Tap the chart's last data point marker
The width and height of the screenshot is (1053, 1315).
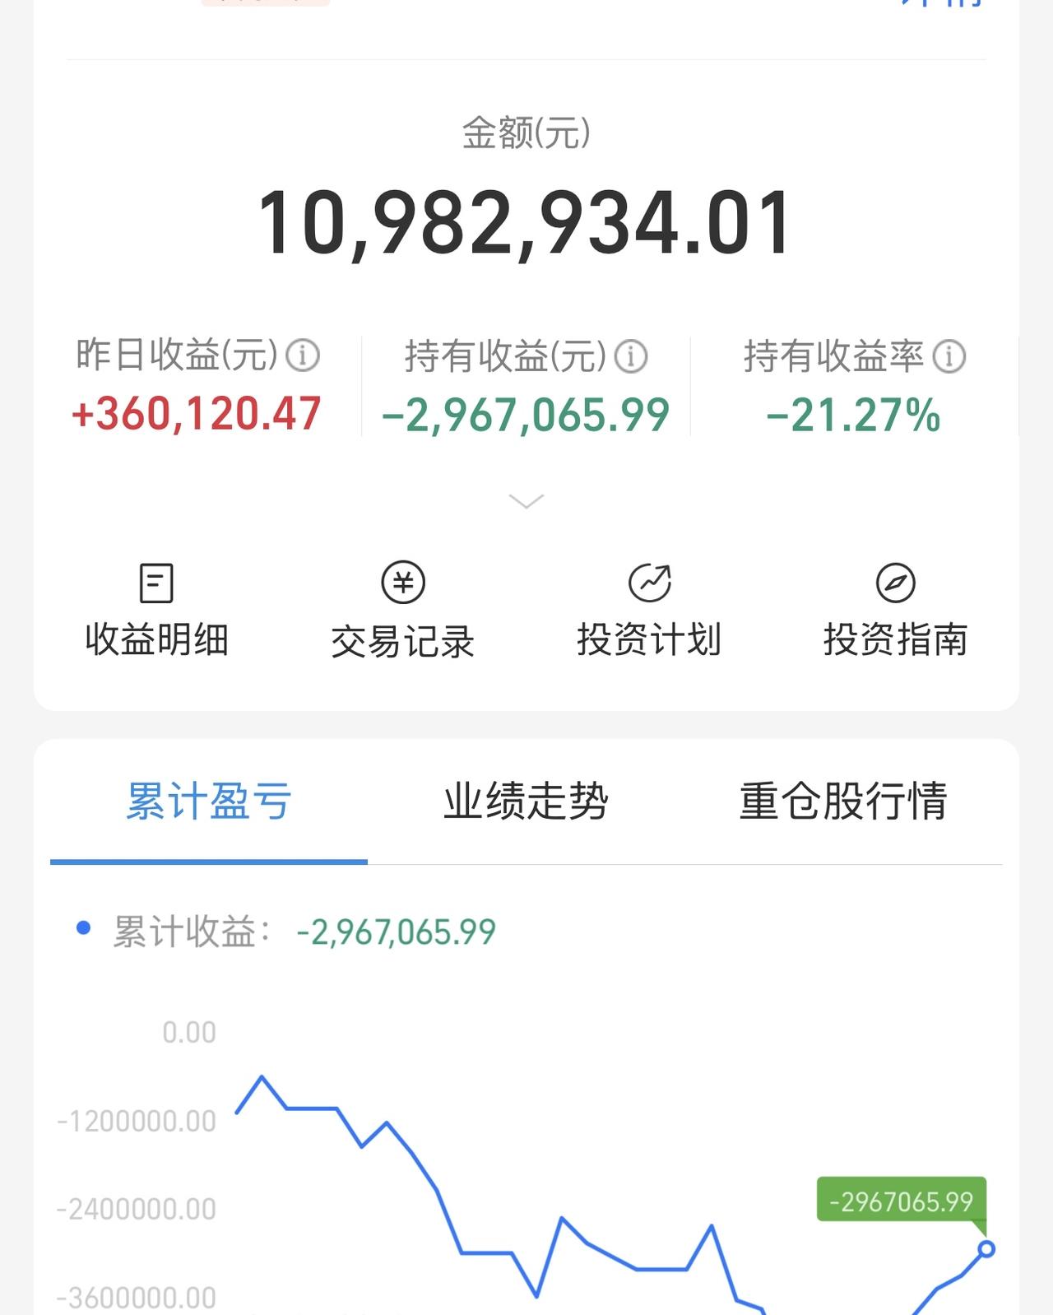(986, 1249)
